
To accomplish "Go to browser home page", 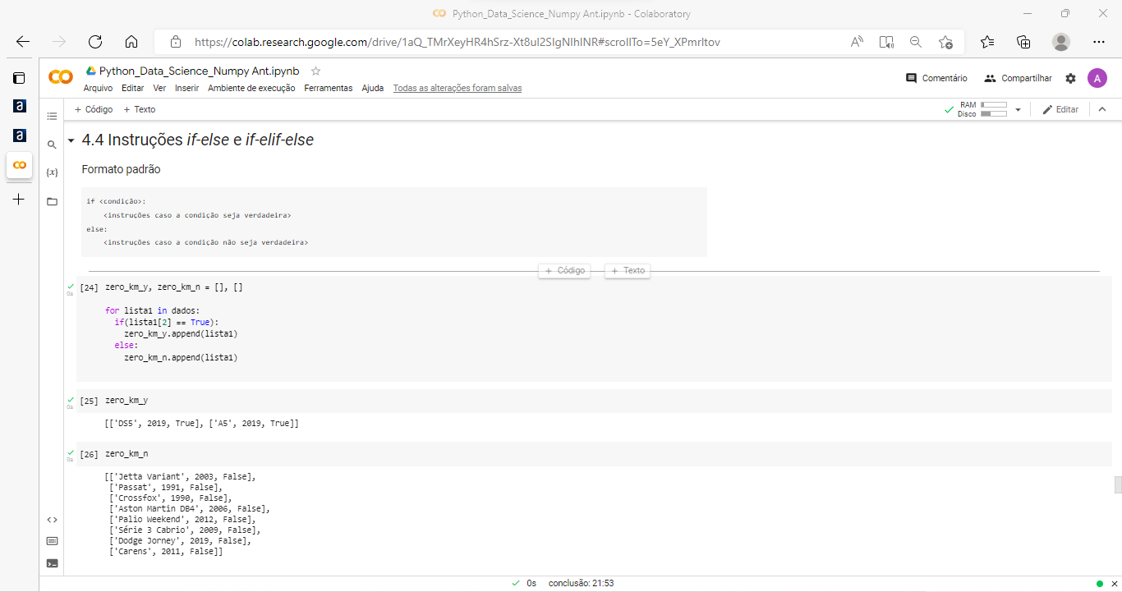I will coord(131,42).
